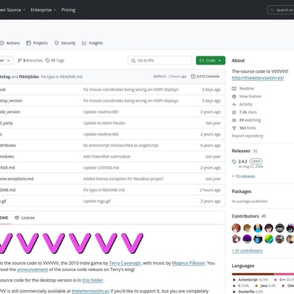Open the 7.2k stars icon
Viewport: 294px width, 294px height.
point(234,112)
